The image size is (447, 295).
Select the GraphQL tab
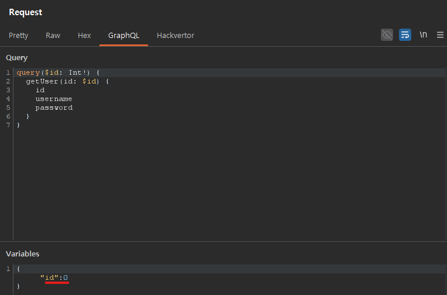point(123,36)
